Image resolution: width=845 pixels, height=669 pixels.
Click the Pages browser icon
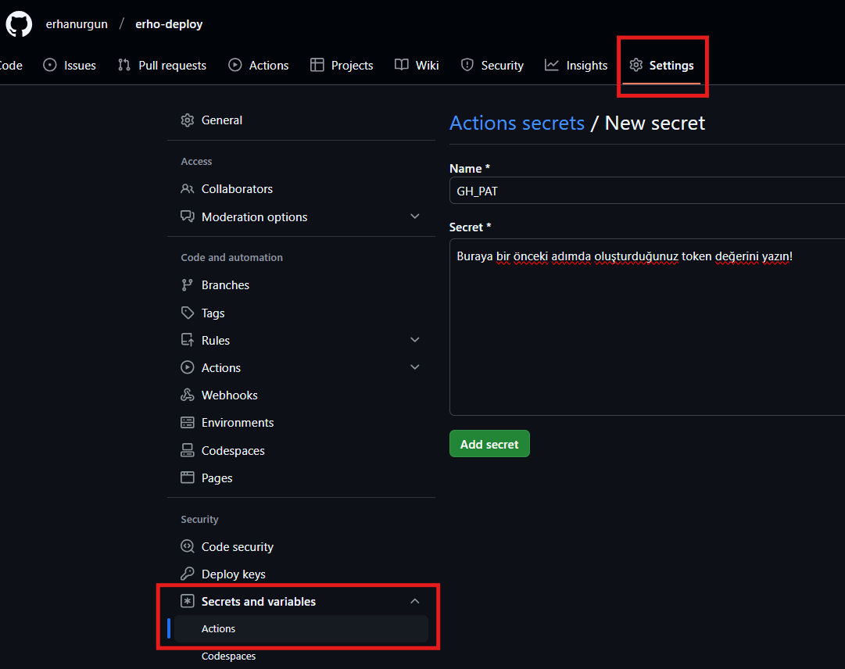click(x=187, y=478)
